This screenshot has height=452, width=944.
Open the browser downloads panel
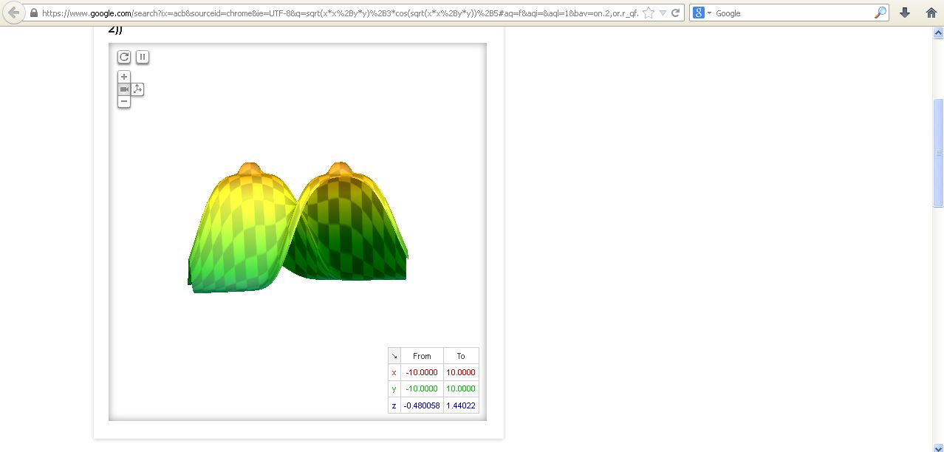[x=904, y=13]
